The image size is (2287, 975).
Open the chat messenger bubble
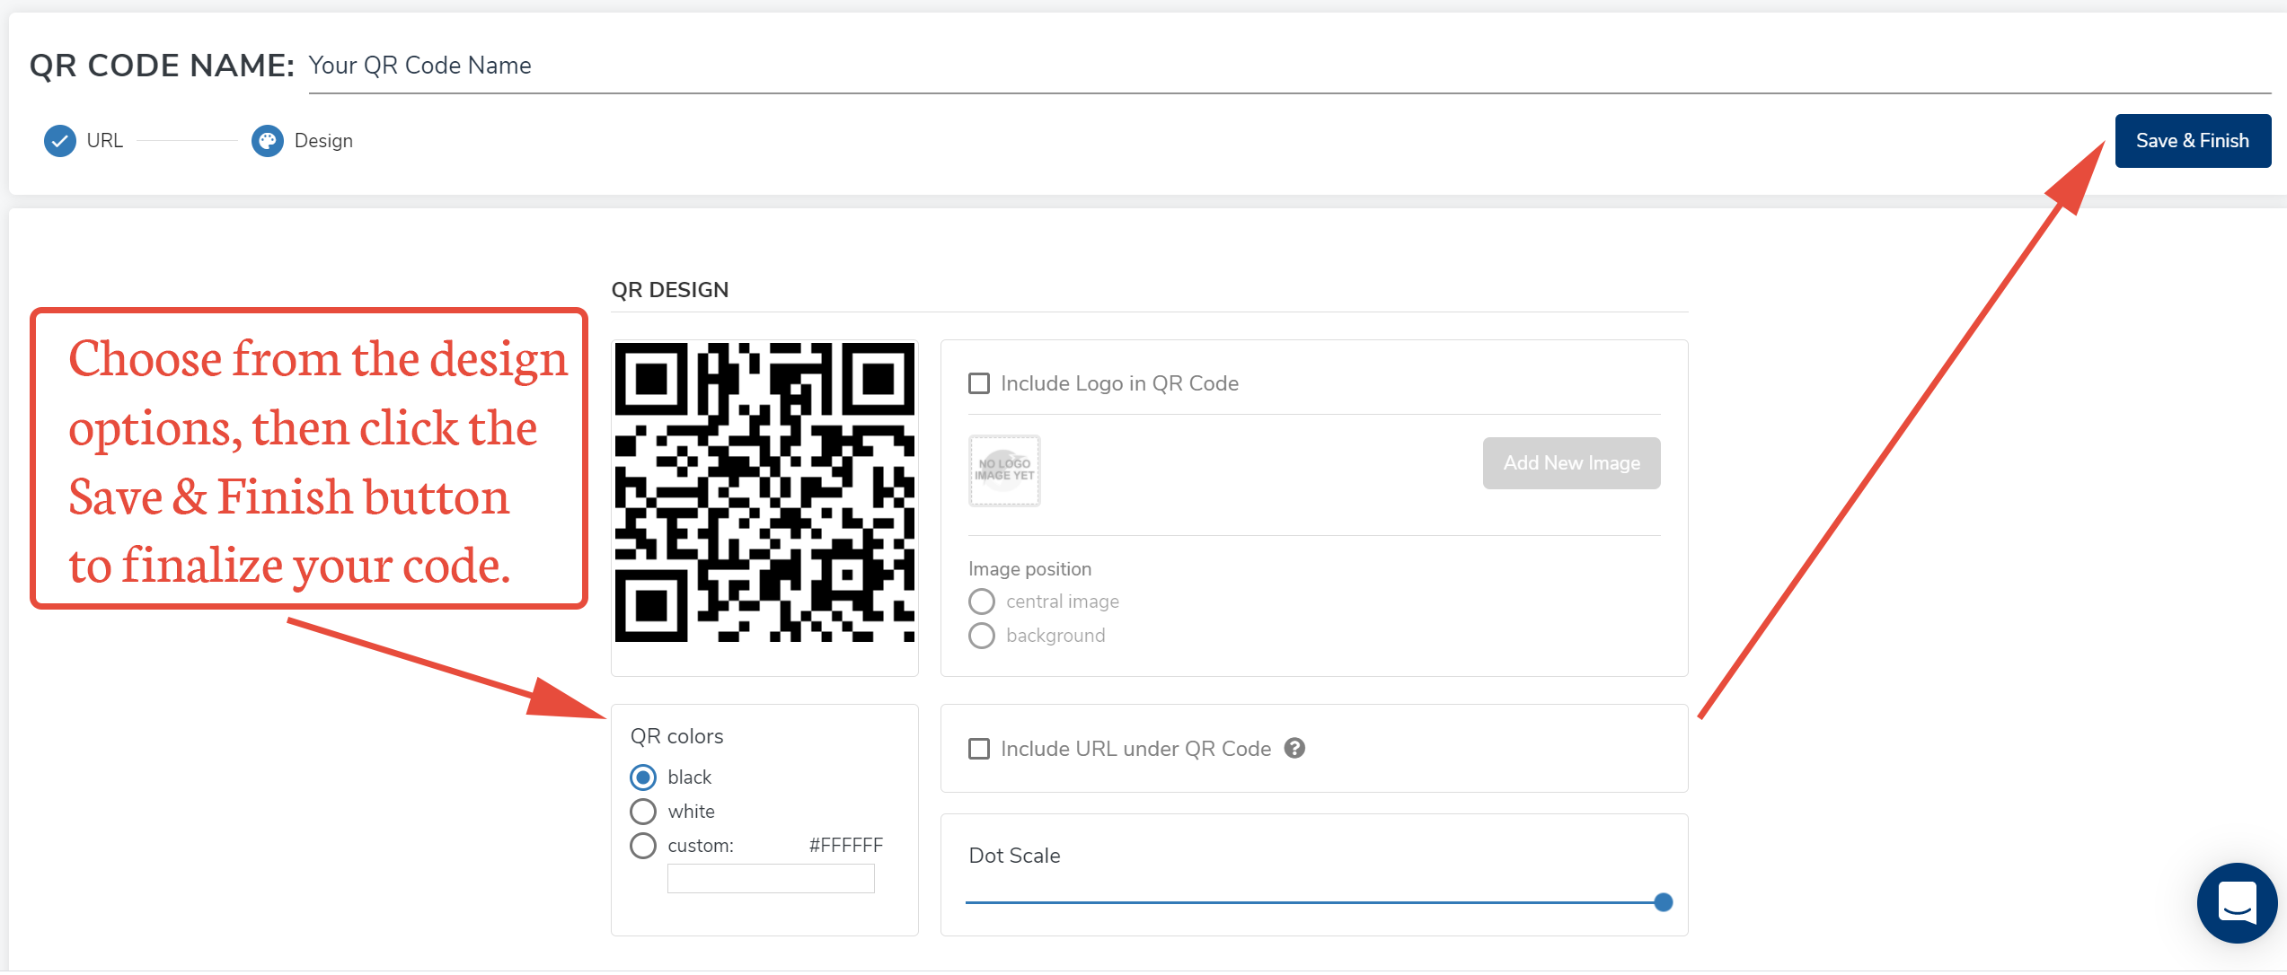click(x=2236, y=903)
